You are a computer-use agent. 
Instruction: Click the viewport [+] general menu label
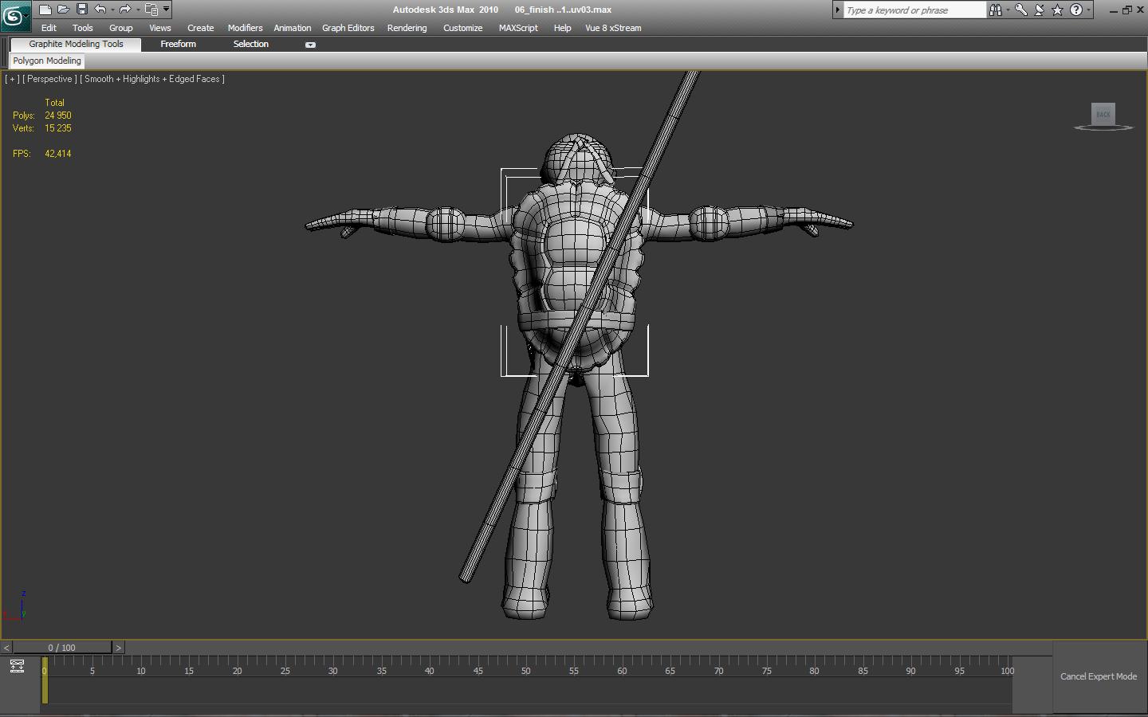pos(12,79)
